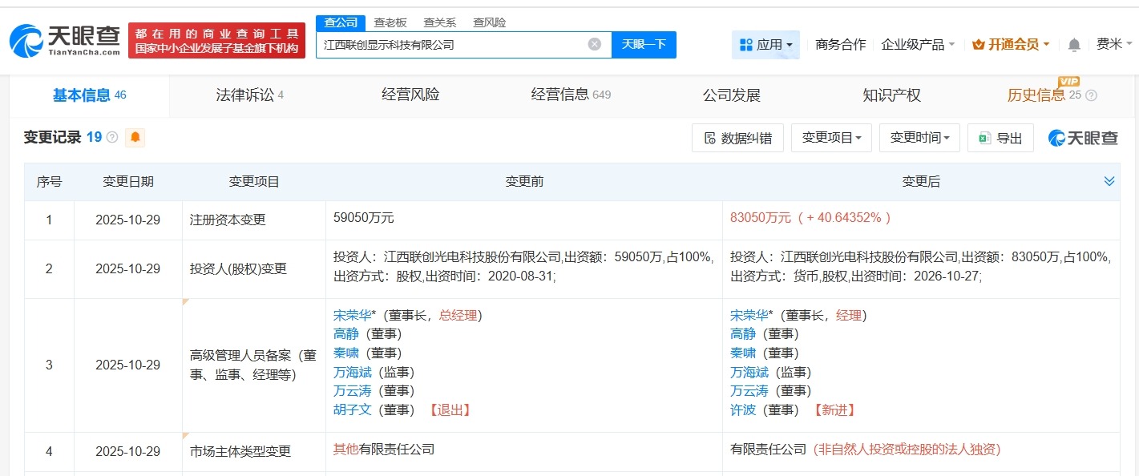This screenshot has width=1139, height=476.
Task: Click the Excel icon on the 导出 button
Action: [985, 138]
